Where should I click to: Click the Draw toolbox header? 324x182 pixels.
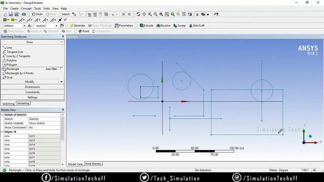(x=30, y=42)
